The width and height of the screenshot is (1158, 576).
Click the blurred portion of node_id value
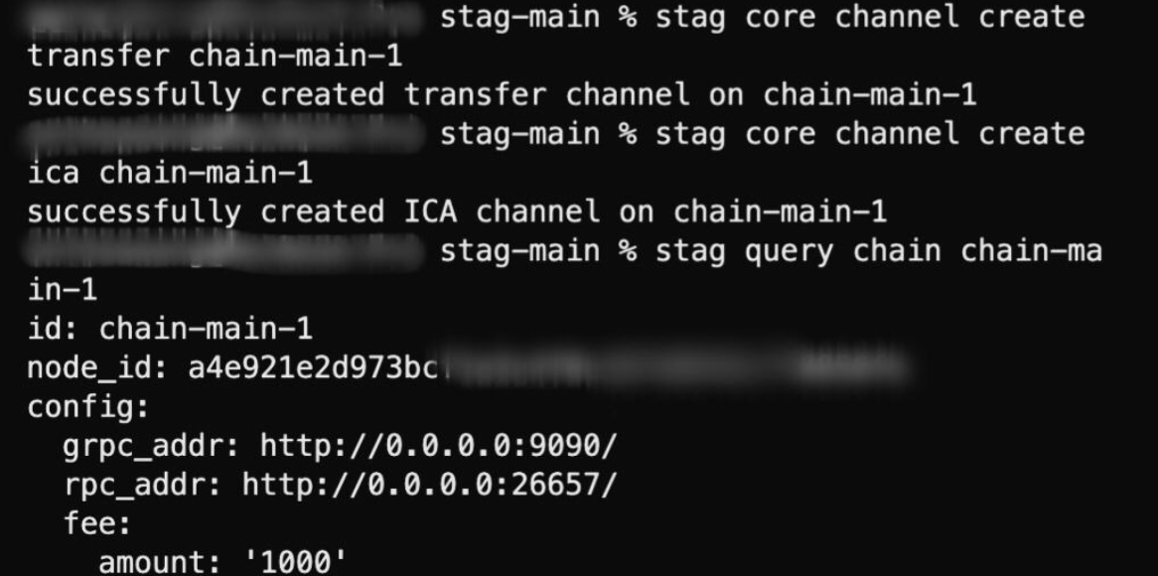675,367
